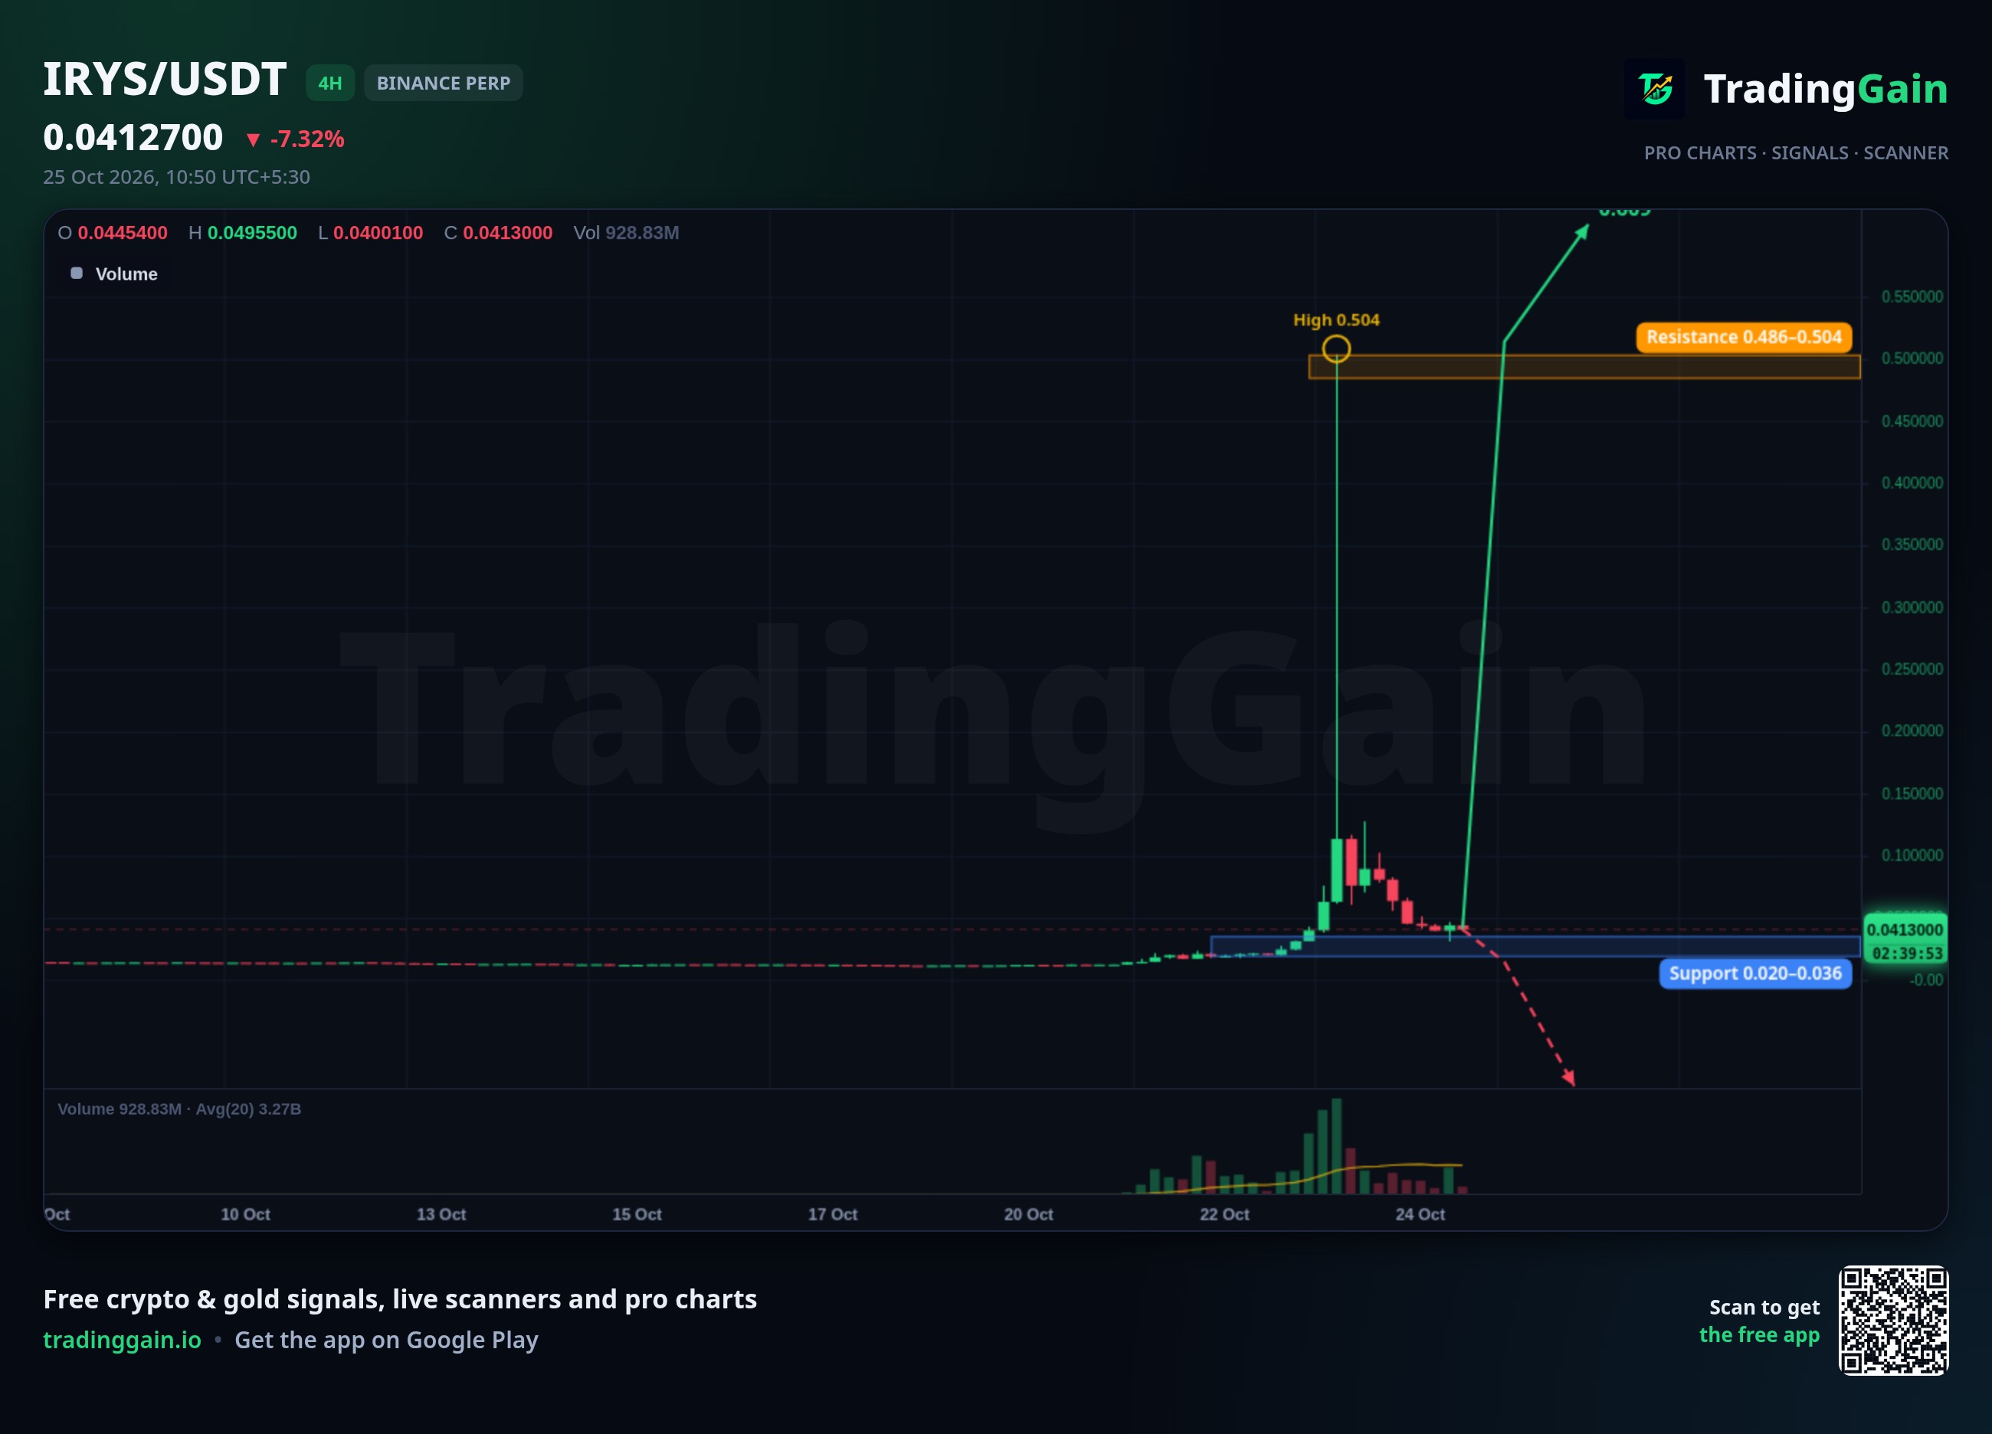
Task: Click the Support 0.020–0.036 label
Action: click(x=1754, y=973)
